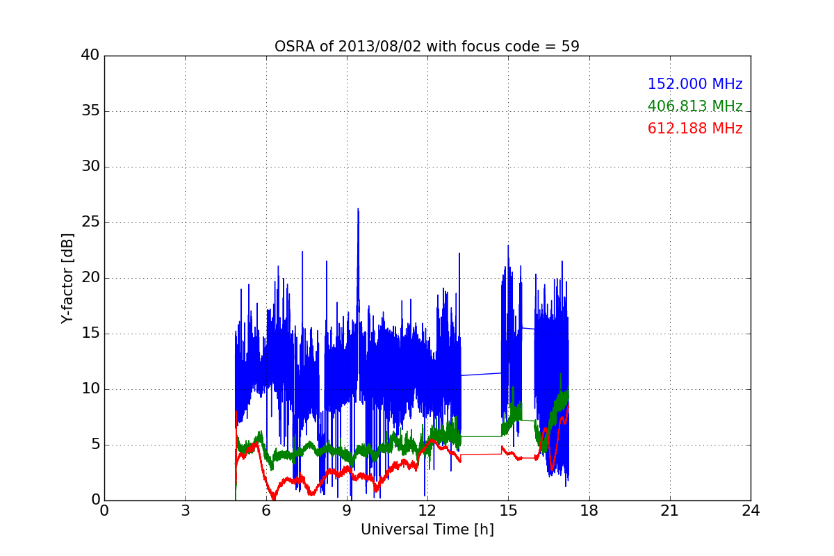Click the 'Y-factor [dB]' axis label
Viewport: 834px width, 556px height.
click(x=67, y=278)
